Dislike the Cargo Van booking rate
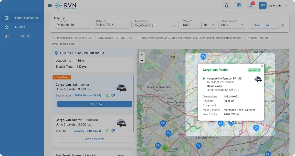 click(x=113, y=95)
